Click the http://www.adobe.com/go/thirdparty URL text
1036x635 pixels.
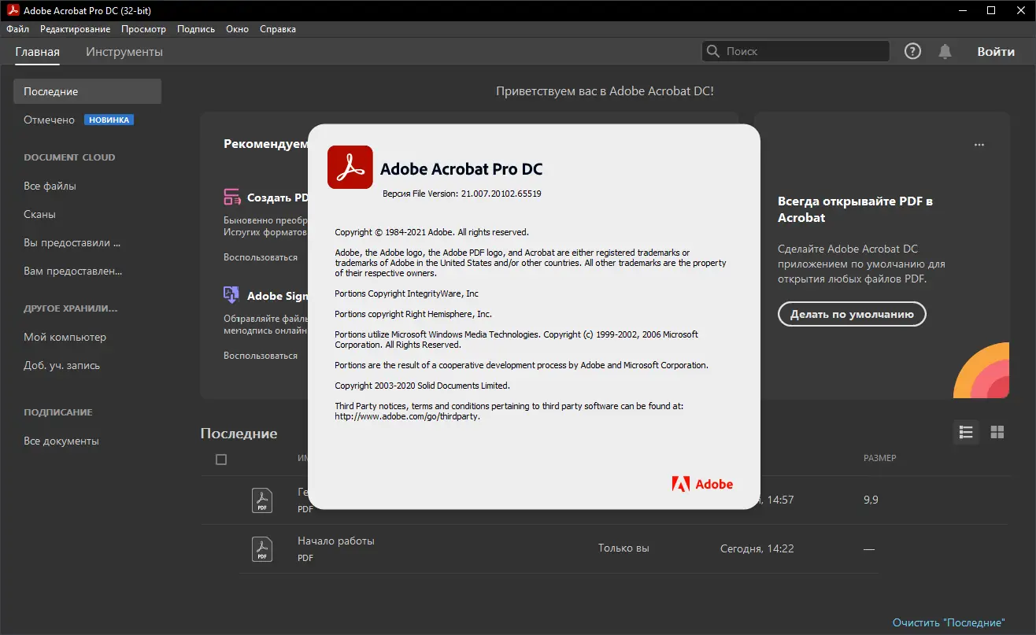tap(407, 416)
